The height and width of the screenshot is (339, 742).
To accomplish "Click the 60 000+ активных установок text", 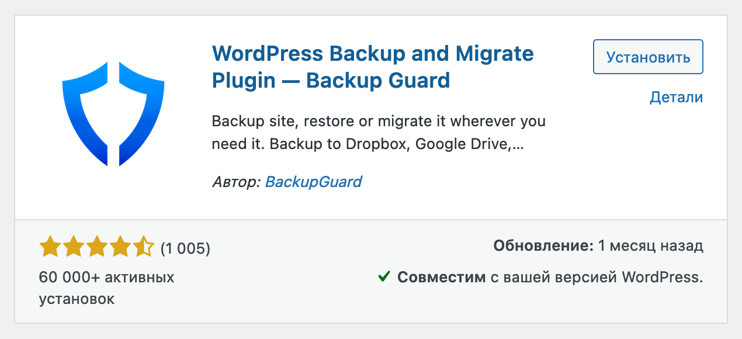I will pos(107,288).
